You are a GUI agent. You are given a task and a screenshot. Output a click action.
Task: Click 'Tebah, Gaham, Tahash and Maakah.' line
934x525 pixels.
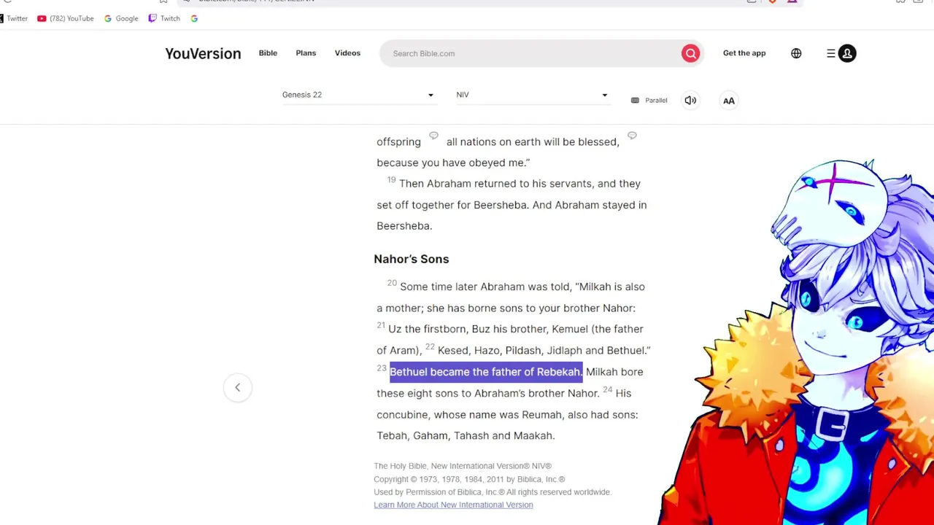(x=466, y=435)
